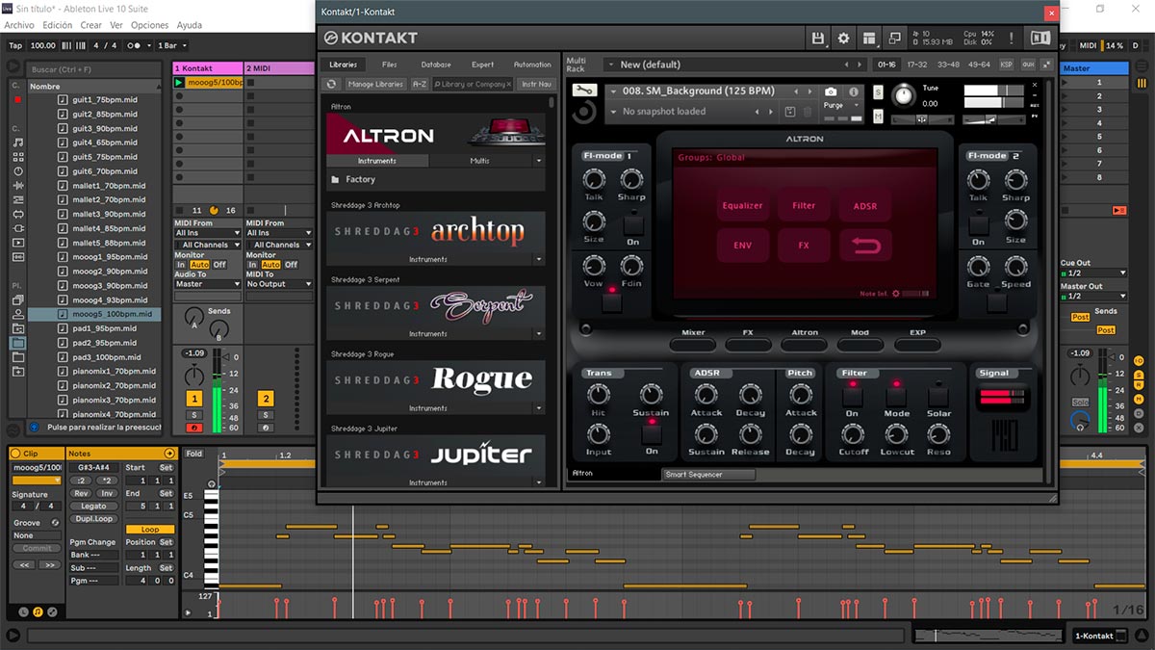Click the Kontakt NI logo panel icon

[1039, 38]
